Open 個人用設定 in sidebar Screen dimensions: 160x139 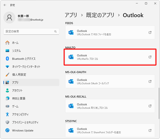[31, 74]
